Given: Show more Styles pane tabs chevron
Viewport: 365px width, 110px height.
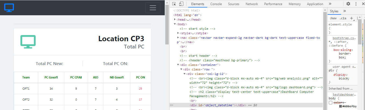Looking at the screenshot, I should [345, 11].
